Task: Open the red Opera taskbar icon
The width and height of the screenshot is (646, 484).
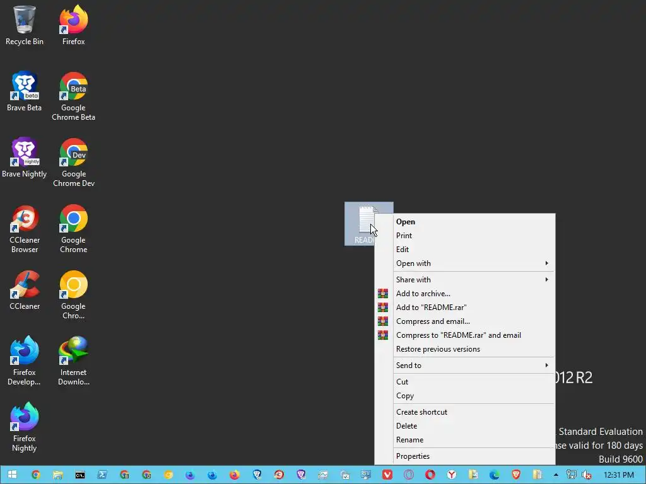Action: click(430, 475)
